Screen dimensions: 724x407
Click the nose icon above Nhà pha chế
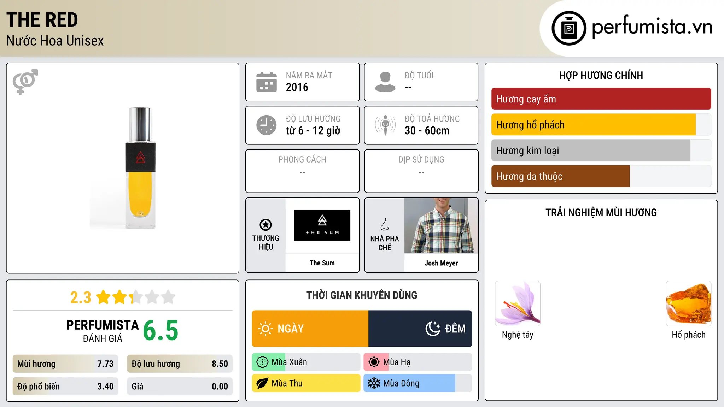coord(385,225)
